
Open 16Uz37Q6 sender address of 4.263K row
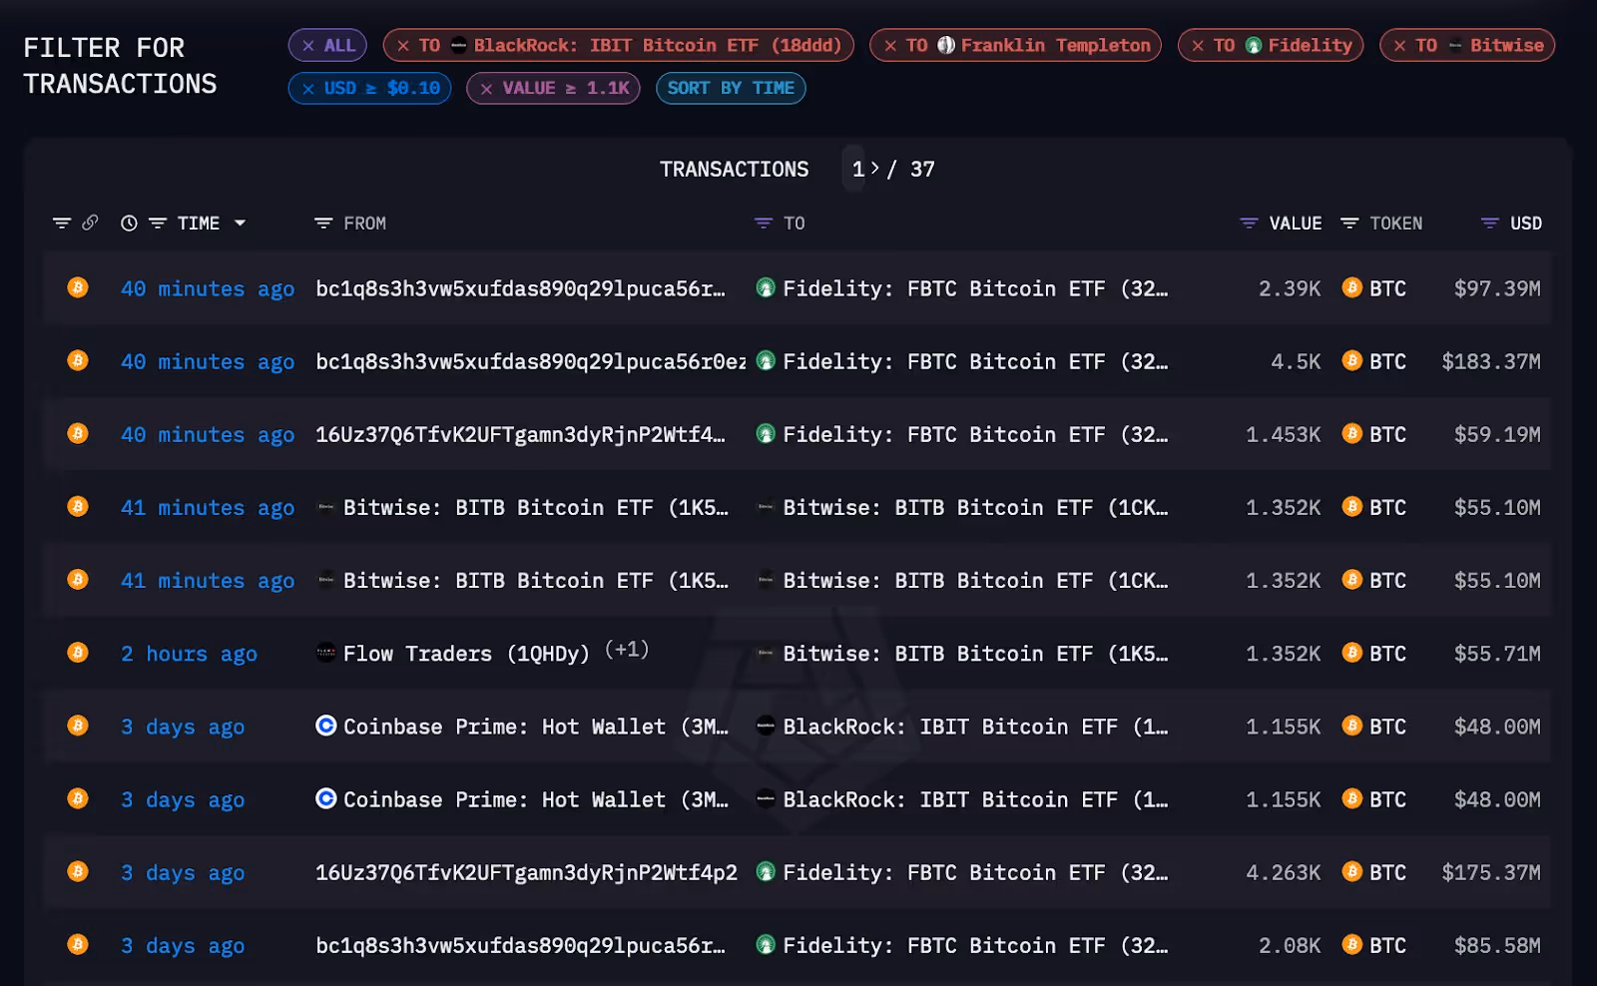point(526,872)
